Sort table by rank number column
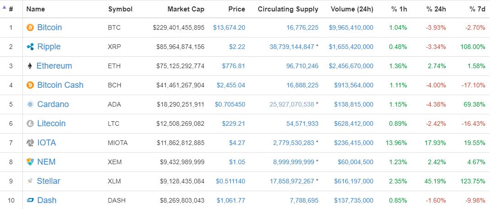This screenshot has width=494, height=209. (x=11, y=9)
